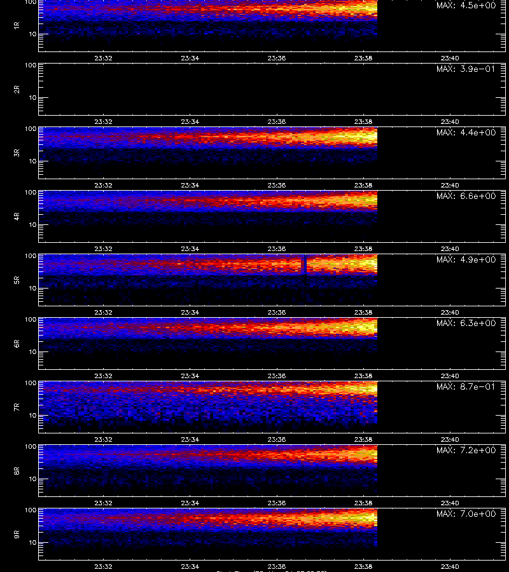
Task: Select the 'MAX: 6.6e+00' value text
Action: (466, 196)
